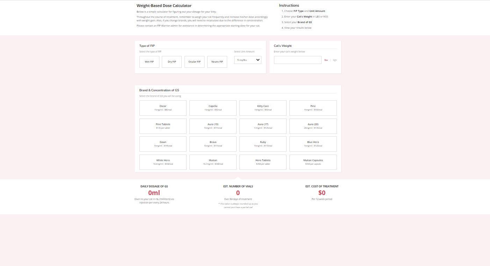Pick the Aura (20) brand

(x=313, y=126)
